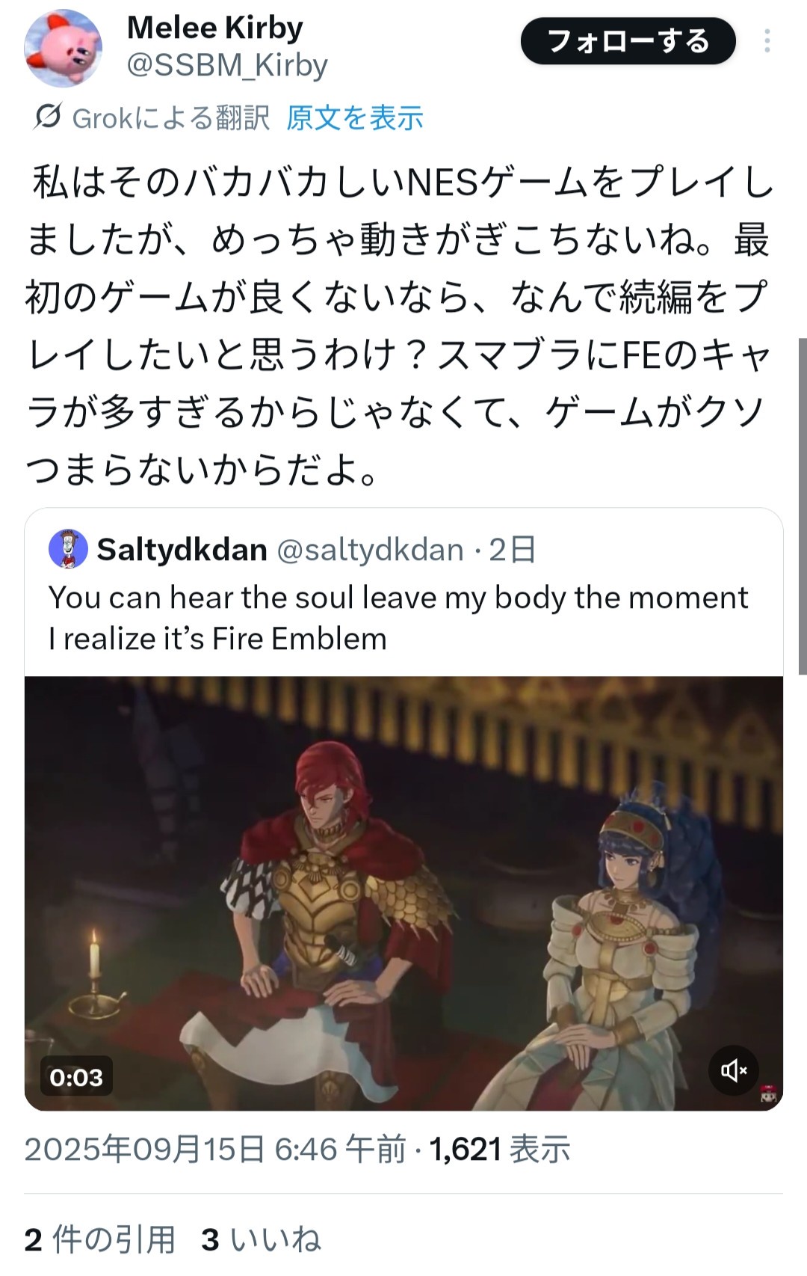This screenshot has height=1276, width=807.
Task: View the 1,621 表示 view count
Action: [x=500, y=1149]
